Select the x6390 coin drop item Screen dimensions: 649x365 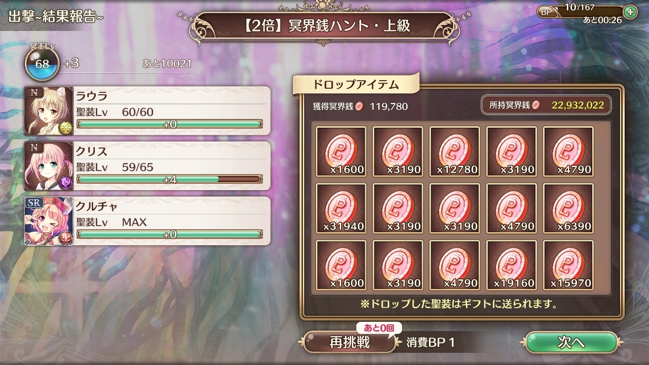pos(568,208)
